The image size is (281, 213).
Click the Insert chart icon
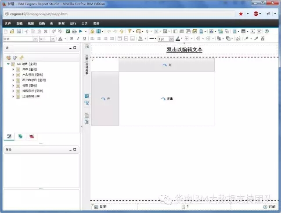pos(211,31)
